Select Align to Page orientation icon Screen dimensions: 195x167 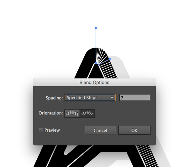click(x=72, y=113)
